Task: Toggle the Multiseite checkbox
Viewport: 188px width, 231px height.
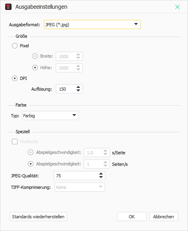Action: pyautogui.click(x=15, y=142)
